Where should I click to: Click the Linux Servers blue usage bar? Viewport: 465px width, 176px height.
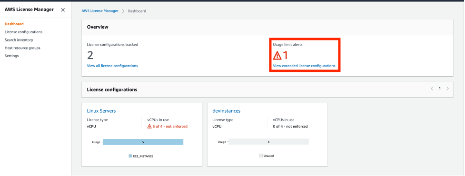coord(143,142)
